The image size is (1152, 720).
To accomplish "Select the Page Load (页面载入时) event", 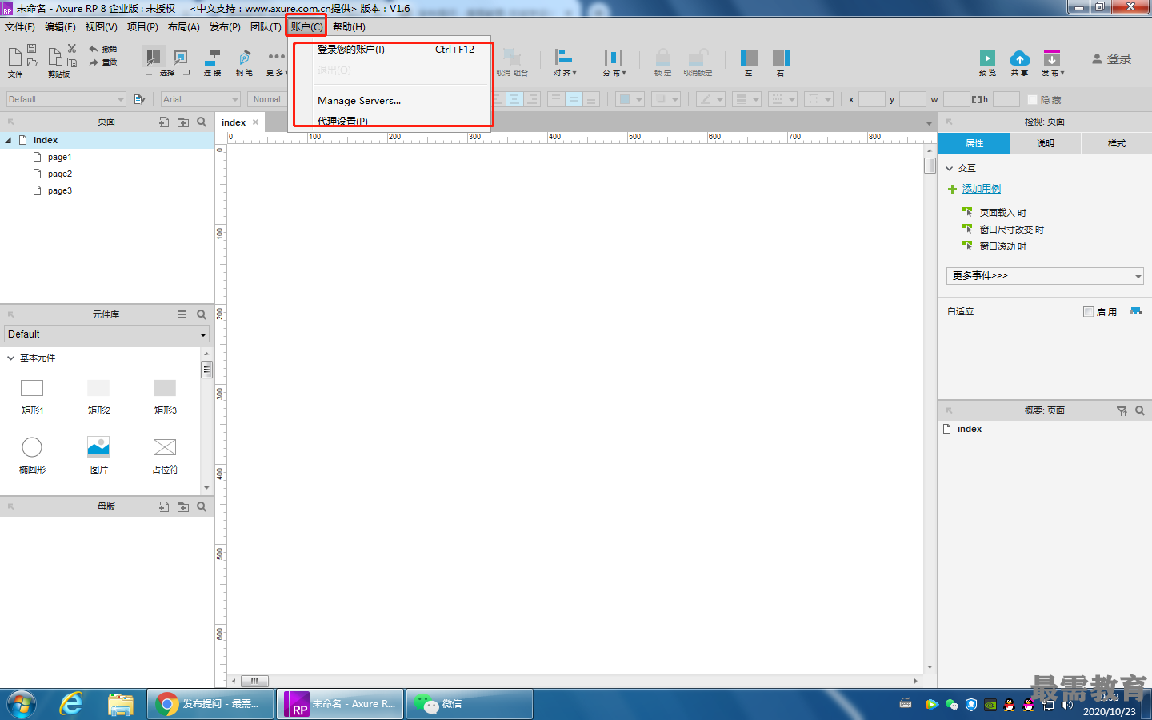I will 1003,213.
